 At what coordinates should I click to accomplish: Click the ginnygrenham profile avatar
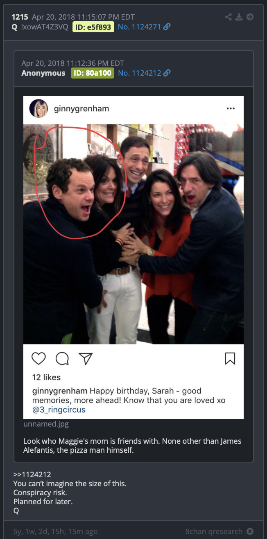(x=38, y=109)
